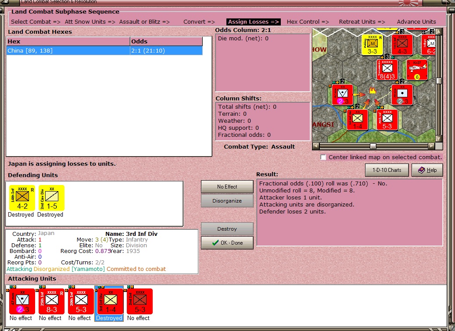This screenshot has width=455, height=331.
Task: Click the Att Snow Units subphase label
Action: pos(90,22)
